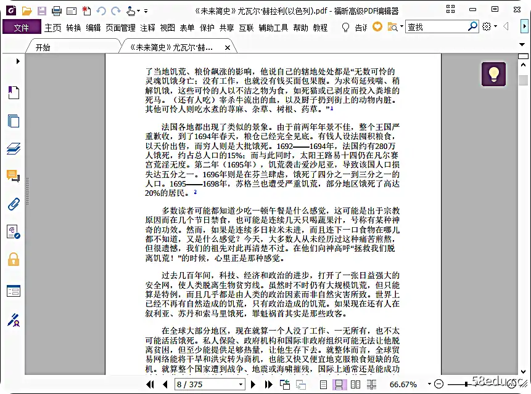
Task: Open the 共享 ribbon tab
Action: pyautogui.click(x=226, y=28)
